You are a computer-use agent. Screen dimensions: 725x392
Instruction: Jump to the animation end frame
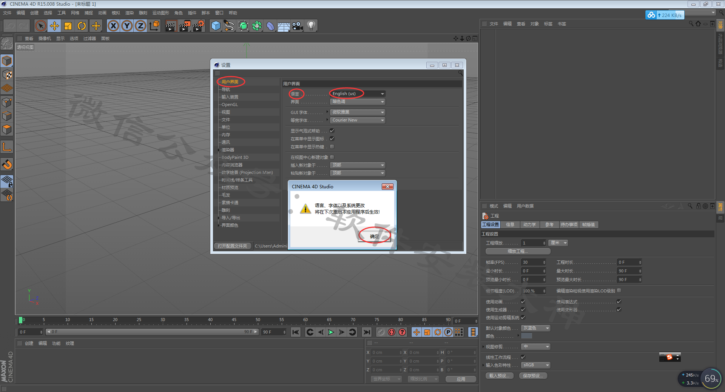click(x=366, y=332)
